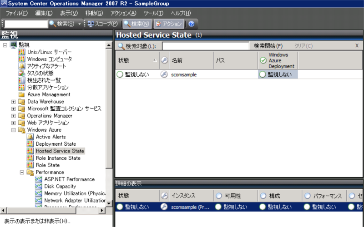
Task: Click the 検索(N) find toolbar button
Action: [x=137, y=24]
